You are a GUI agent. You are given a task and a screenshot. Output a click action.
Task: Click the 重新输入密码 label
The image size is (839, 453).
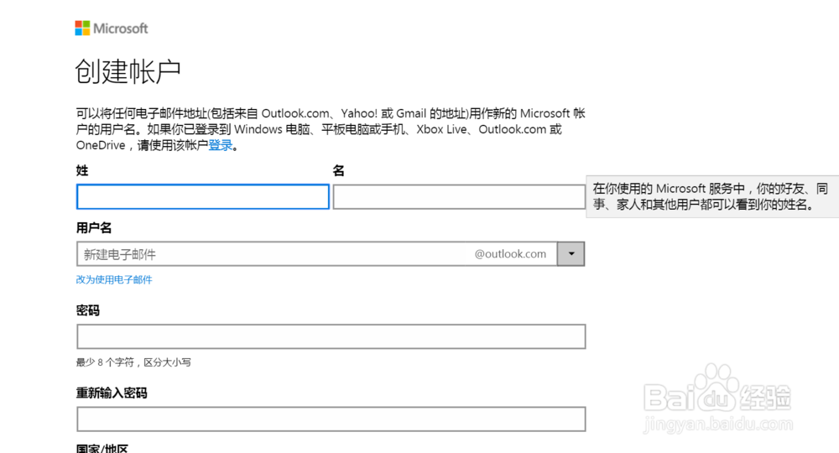click(x=112, y=393)
